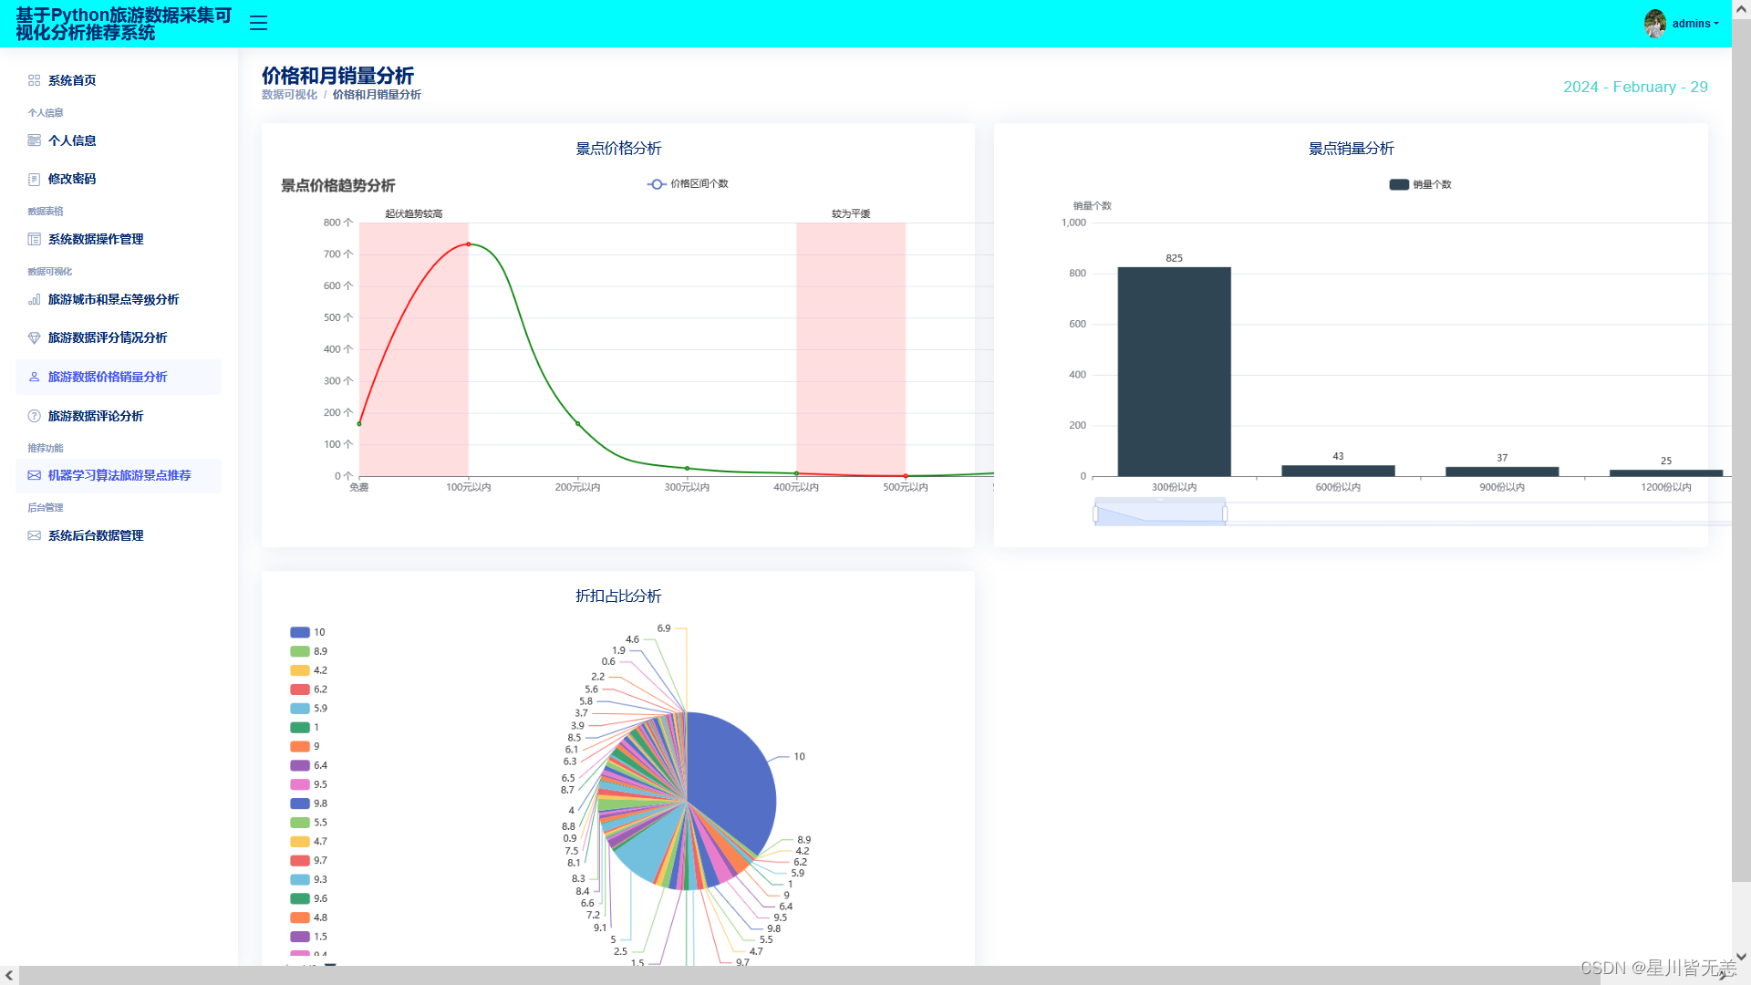The width and height of the screenshot is (1751, 985).
Task: Toggle the 销量个数 bar legend
Action: point(1420,184)
